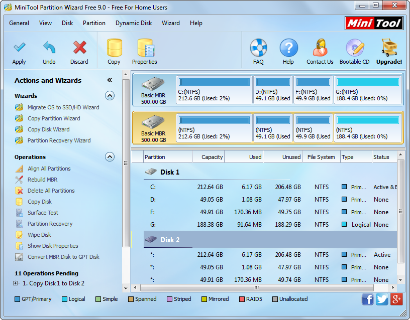Open the Help menu
Viewport: 410px width, 320px height.
pos(196,23)
